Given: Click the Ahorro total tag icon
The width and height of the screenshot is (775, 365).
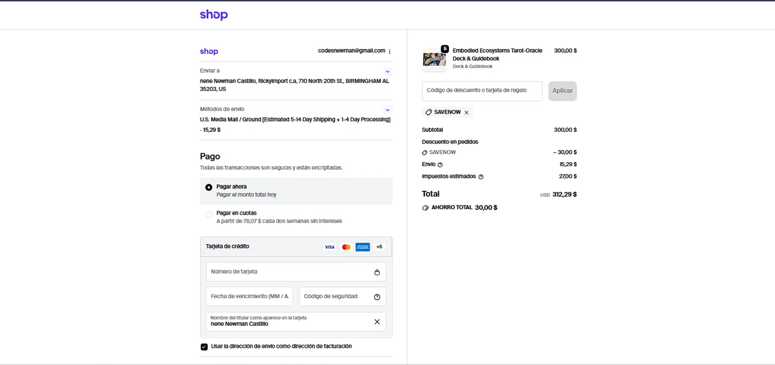Looking at the screenshot, I should [x=426, y=208].
